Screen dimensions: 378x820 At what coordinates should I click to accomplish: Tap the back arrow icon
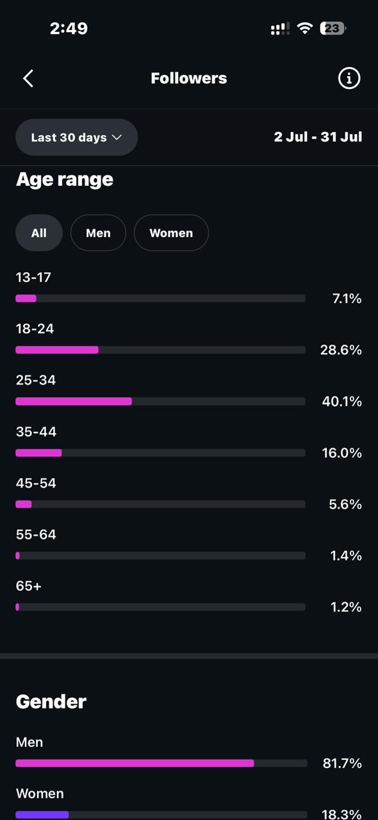click(x=28, y=78)
